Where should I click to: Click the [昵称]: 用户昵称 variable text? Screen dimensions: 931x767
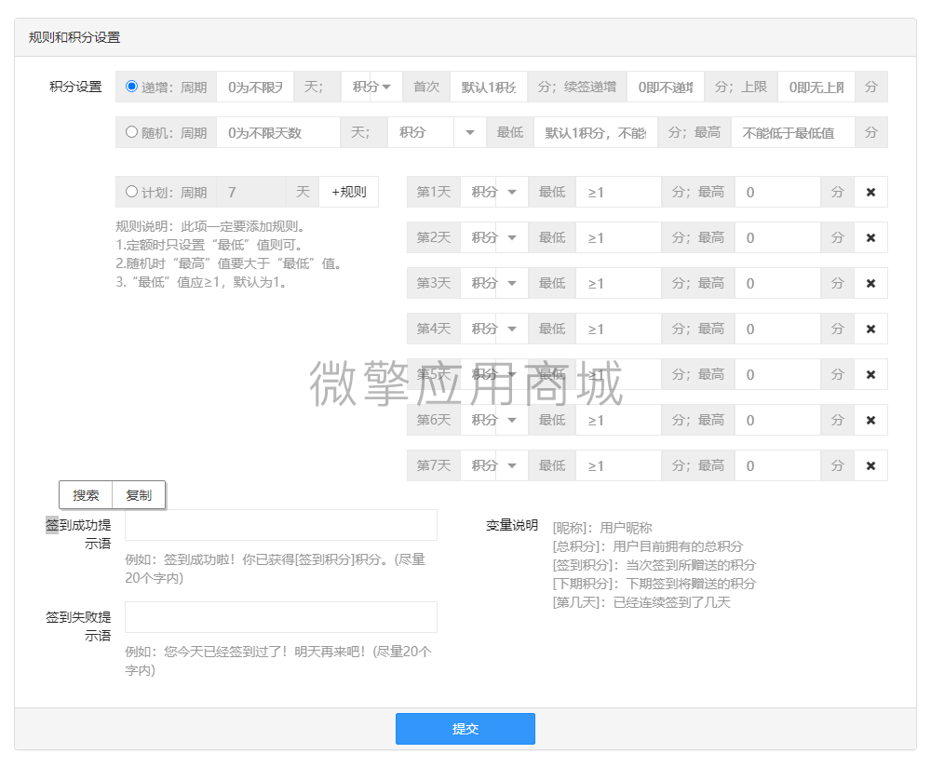click(602, 528)
